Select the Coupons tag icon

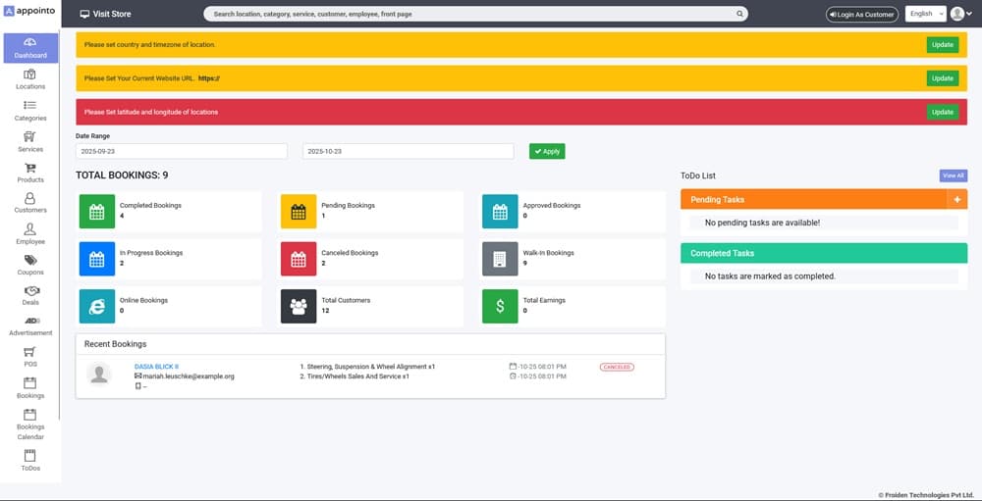tap(29, 261)
